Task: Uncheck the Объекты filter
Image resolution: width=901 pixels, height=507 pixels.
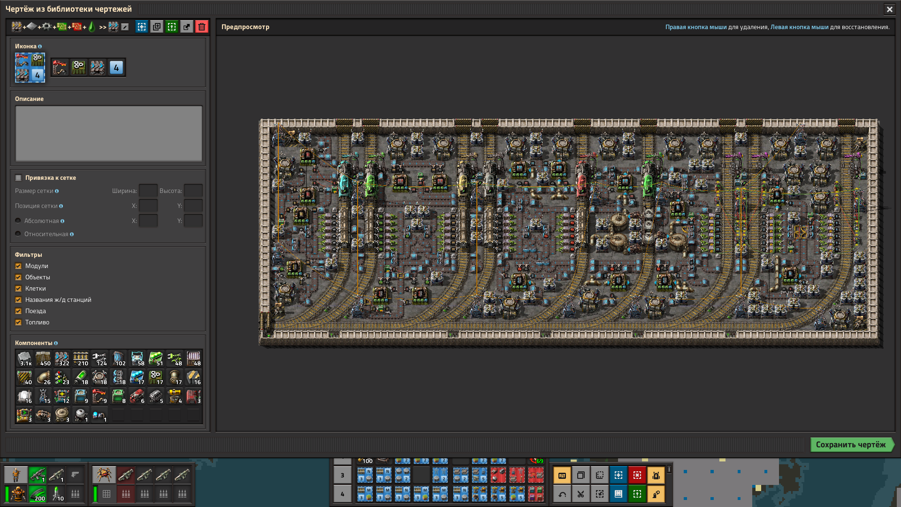Action: (18, 277)
